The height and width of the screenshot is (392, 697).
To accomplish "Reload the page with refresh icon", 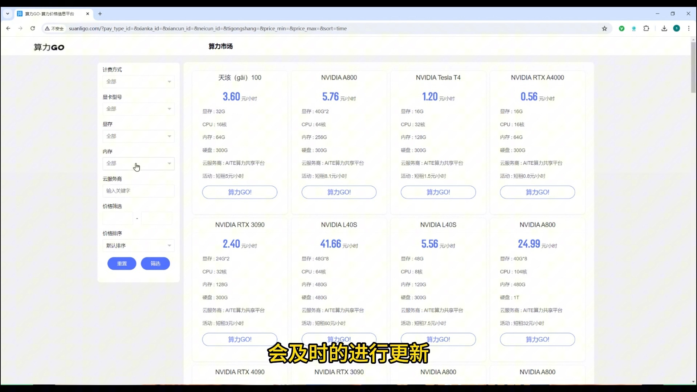I will 33,28.
